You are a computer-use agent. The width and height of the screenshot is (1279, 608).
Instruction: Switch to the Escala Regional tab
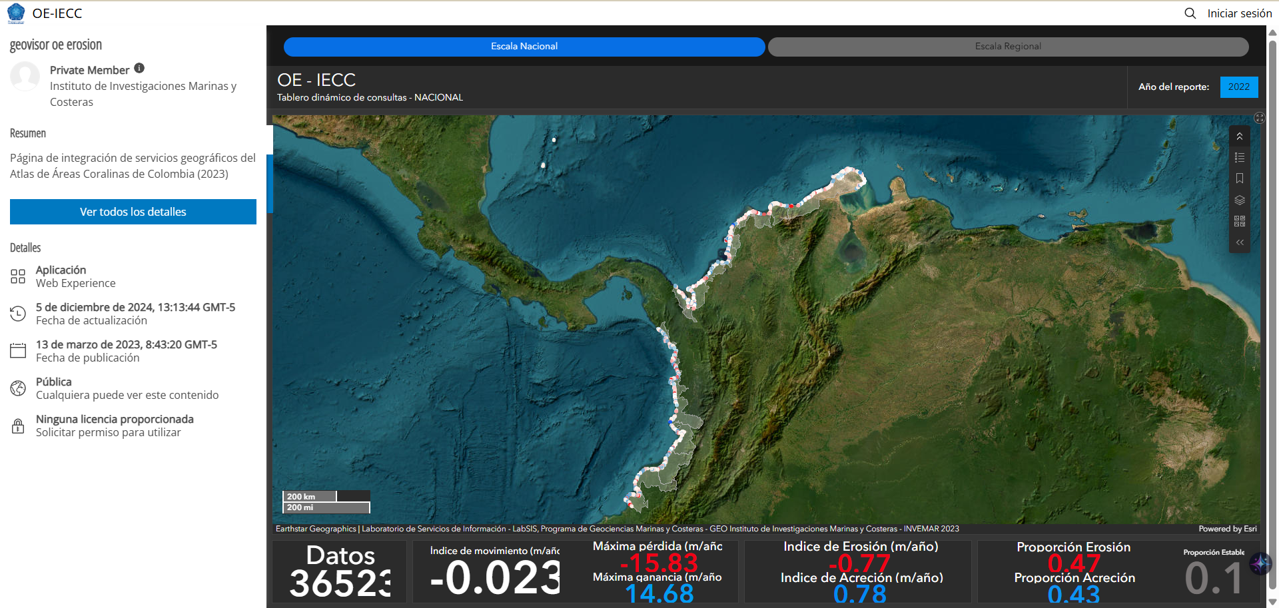point(1008,47)
